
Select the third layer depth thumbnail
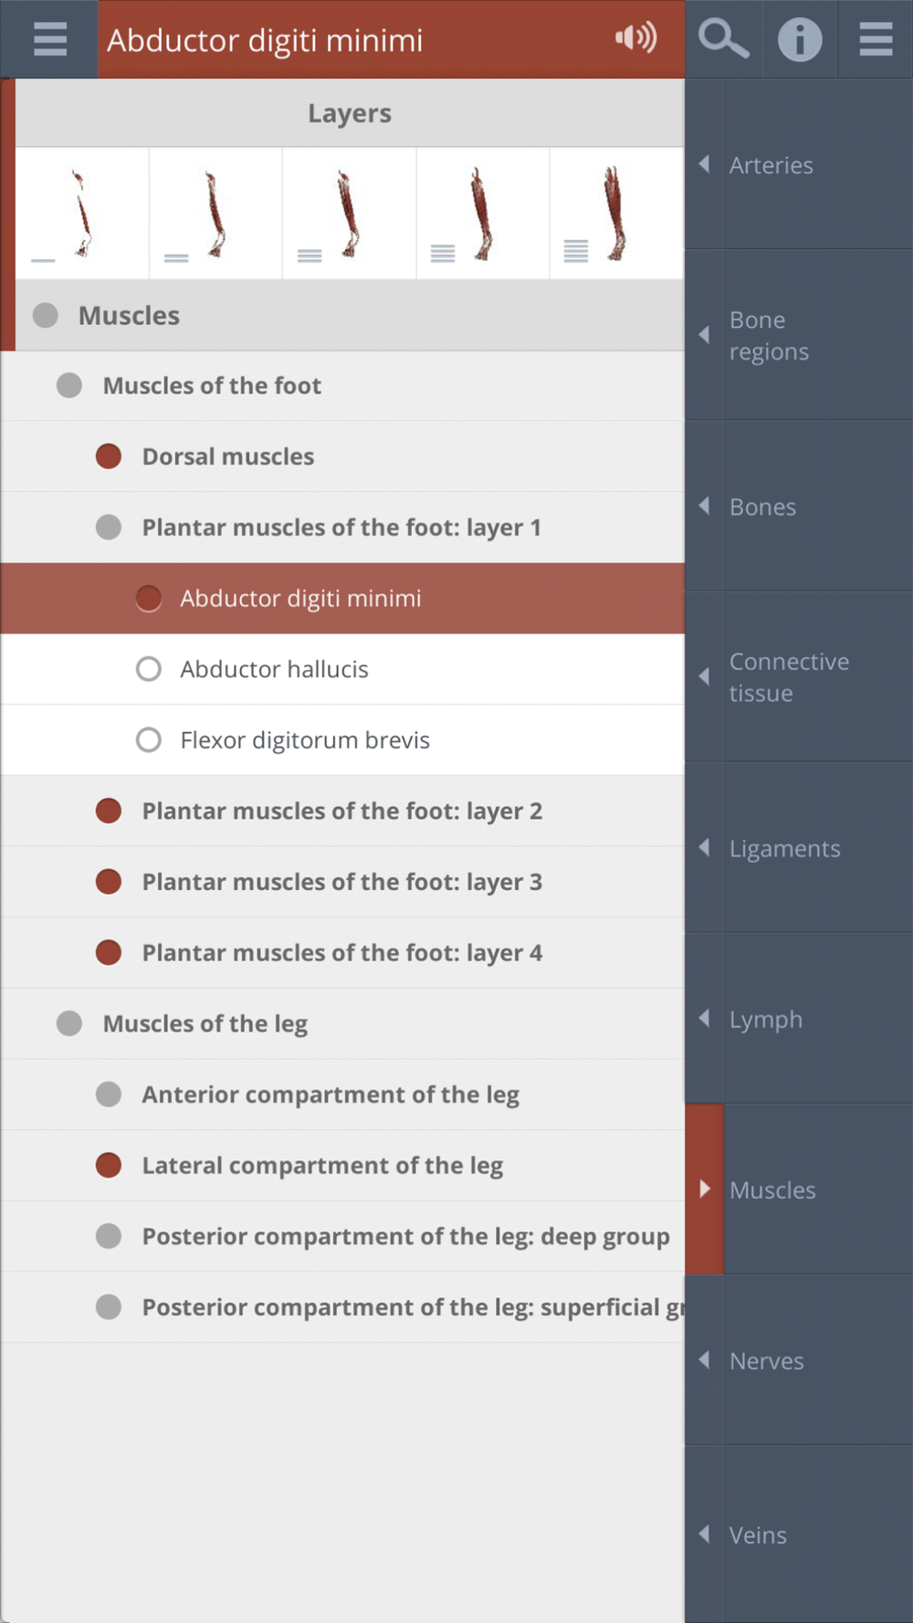[350, 213]
